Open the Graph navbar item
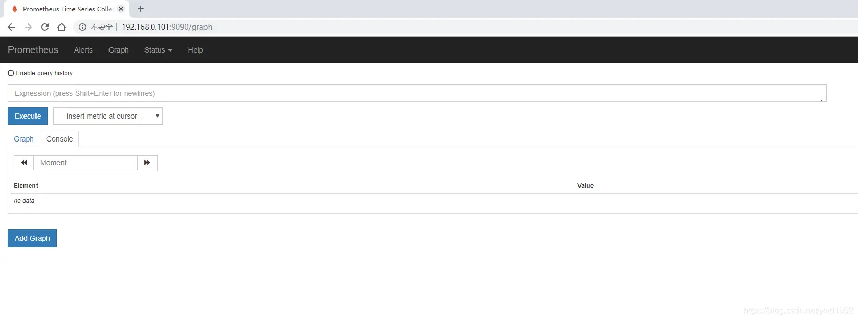 [x=118, y=50]
